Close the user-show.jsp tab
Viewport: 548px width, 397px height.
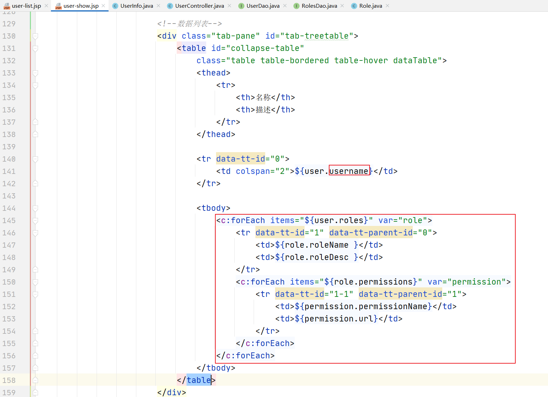(x=103, y=6)
